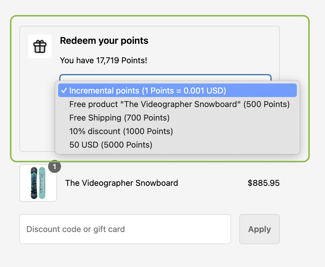The image size is (325, 267).
Task: Click the $885.95 price label
Action: (263, 183)
